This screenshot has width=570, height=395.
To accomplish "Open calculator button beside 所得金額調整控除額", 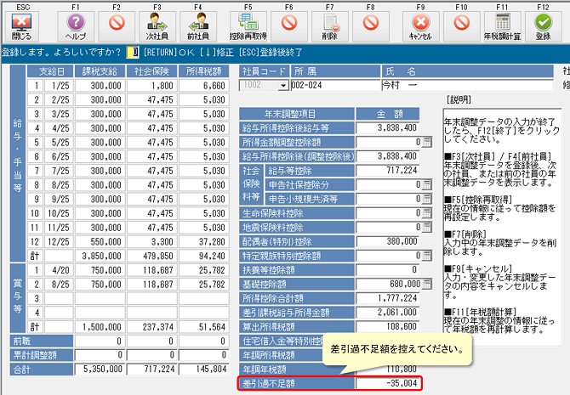I will coord(428,142).
